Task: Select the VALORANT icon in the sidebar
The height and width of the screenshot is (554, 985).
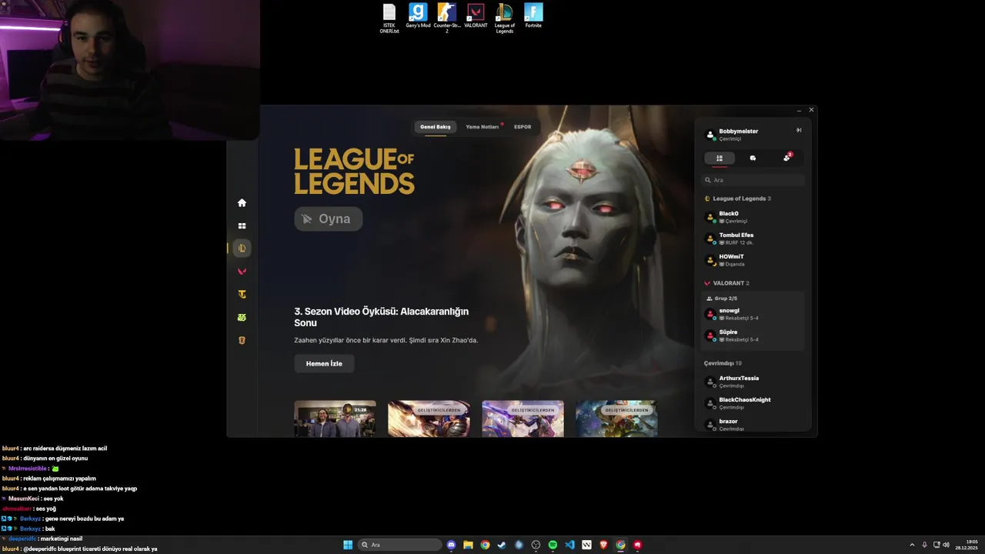Action: (x=242, y=272)
